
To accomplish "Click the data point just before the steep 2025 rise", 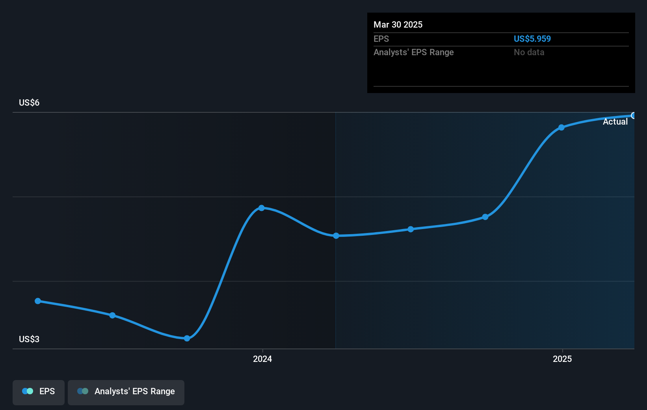I will 485,217.
